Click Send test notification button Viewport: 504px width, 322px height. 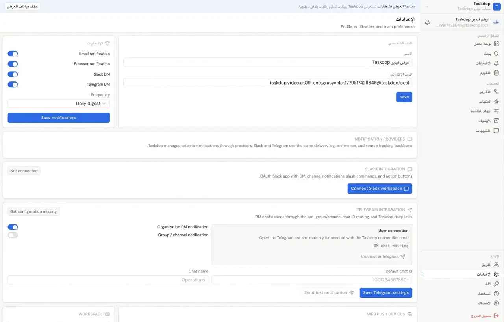point(329,293)
